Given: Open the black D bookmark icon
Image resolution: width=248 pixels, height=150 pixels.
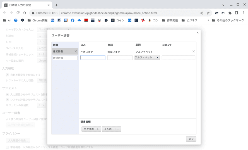Looking at the screenshot, I should [106, 20].
